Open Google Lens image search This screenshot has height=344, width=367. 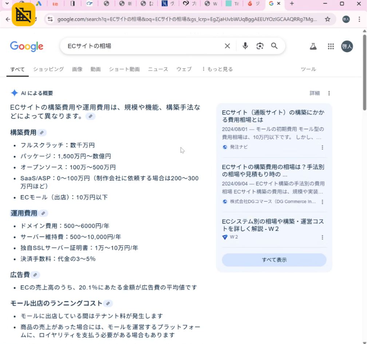260,46
